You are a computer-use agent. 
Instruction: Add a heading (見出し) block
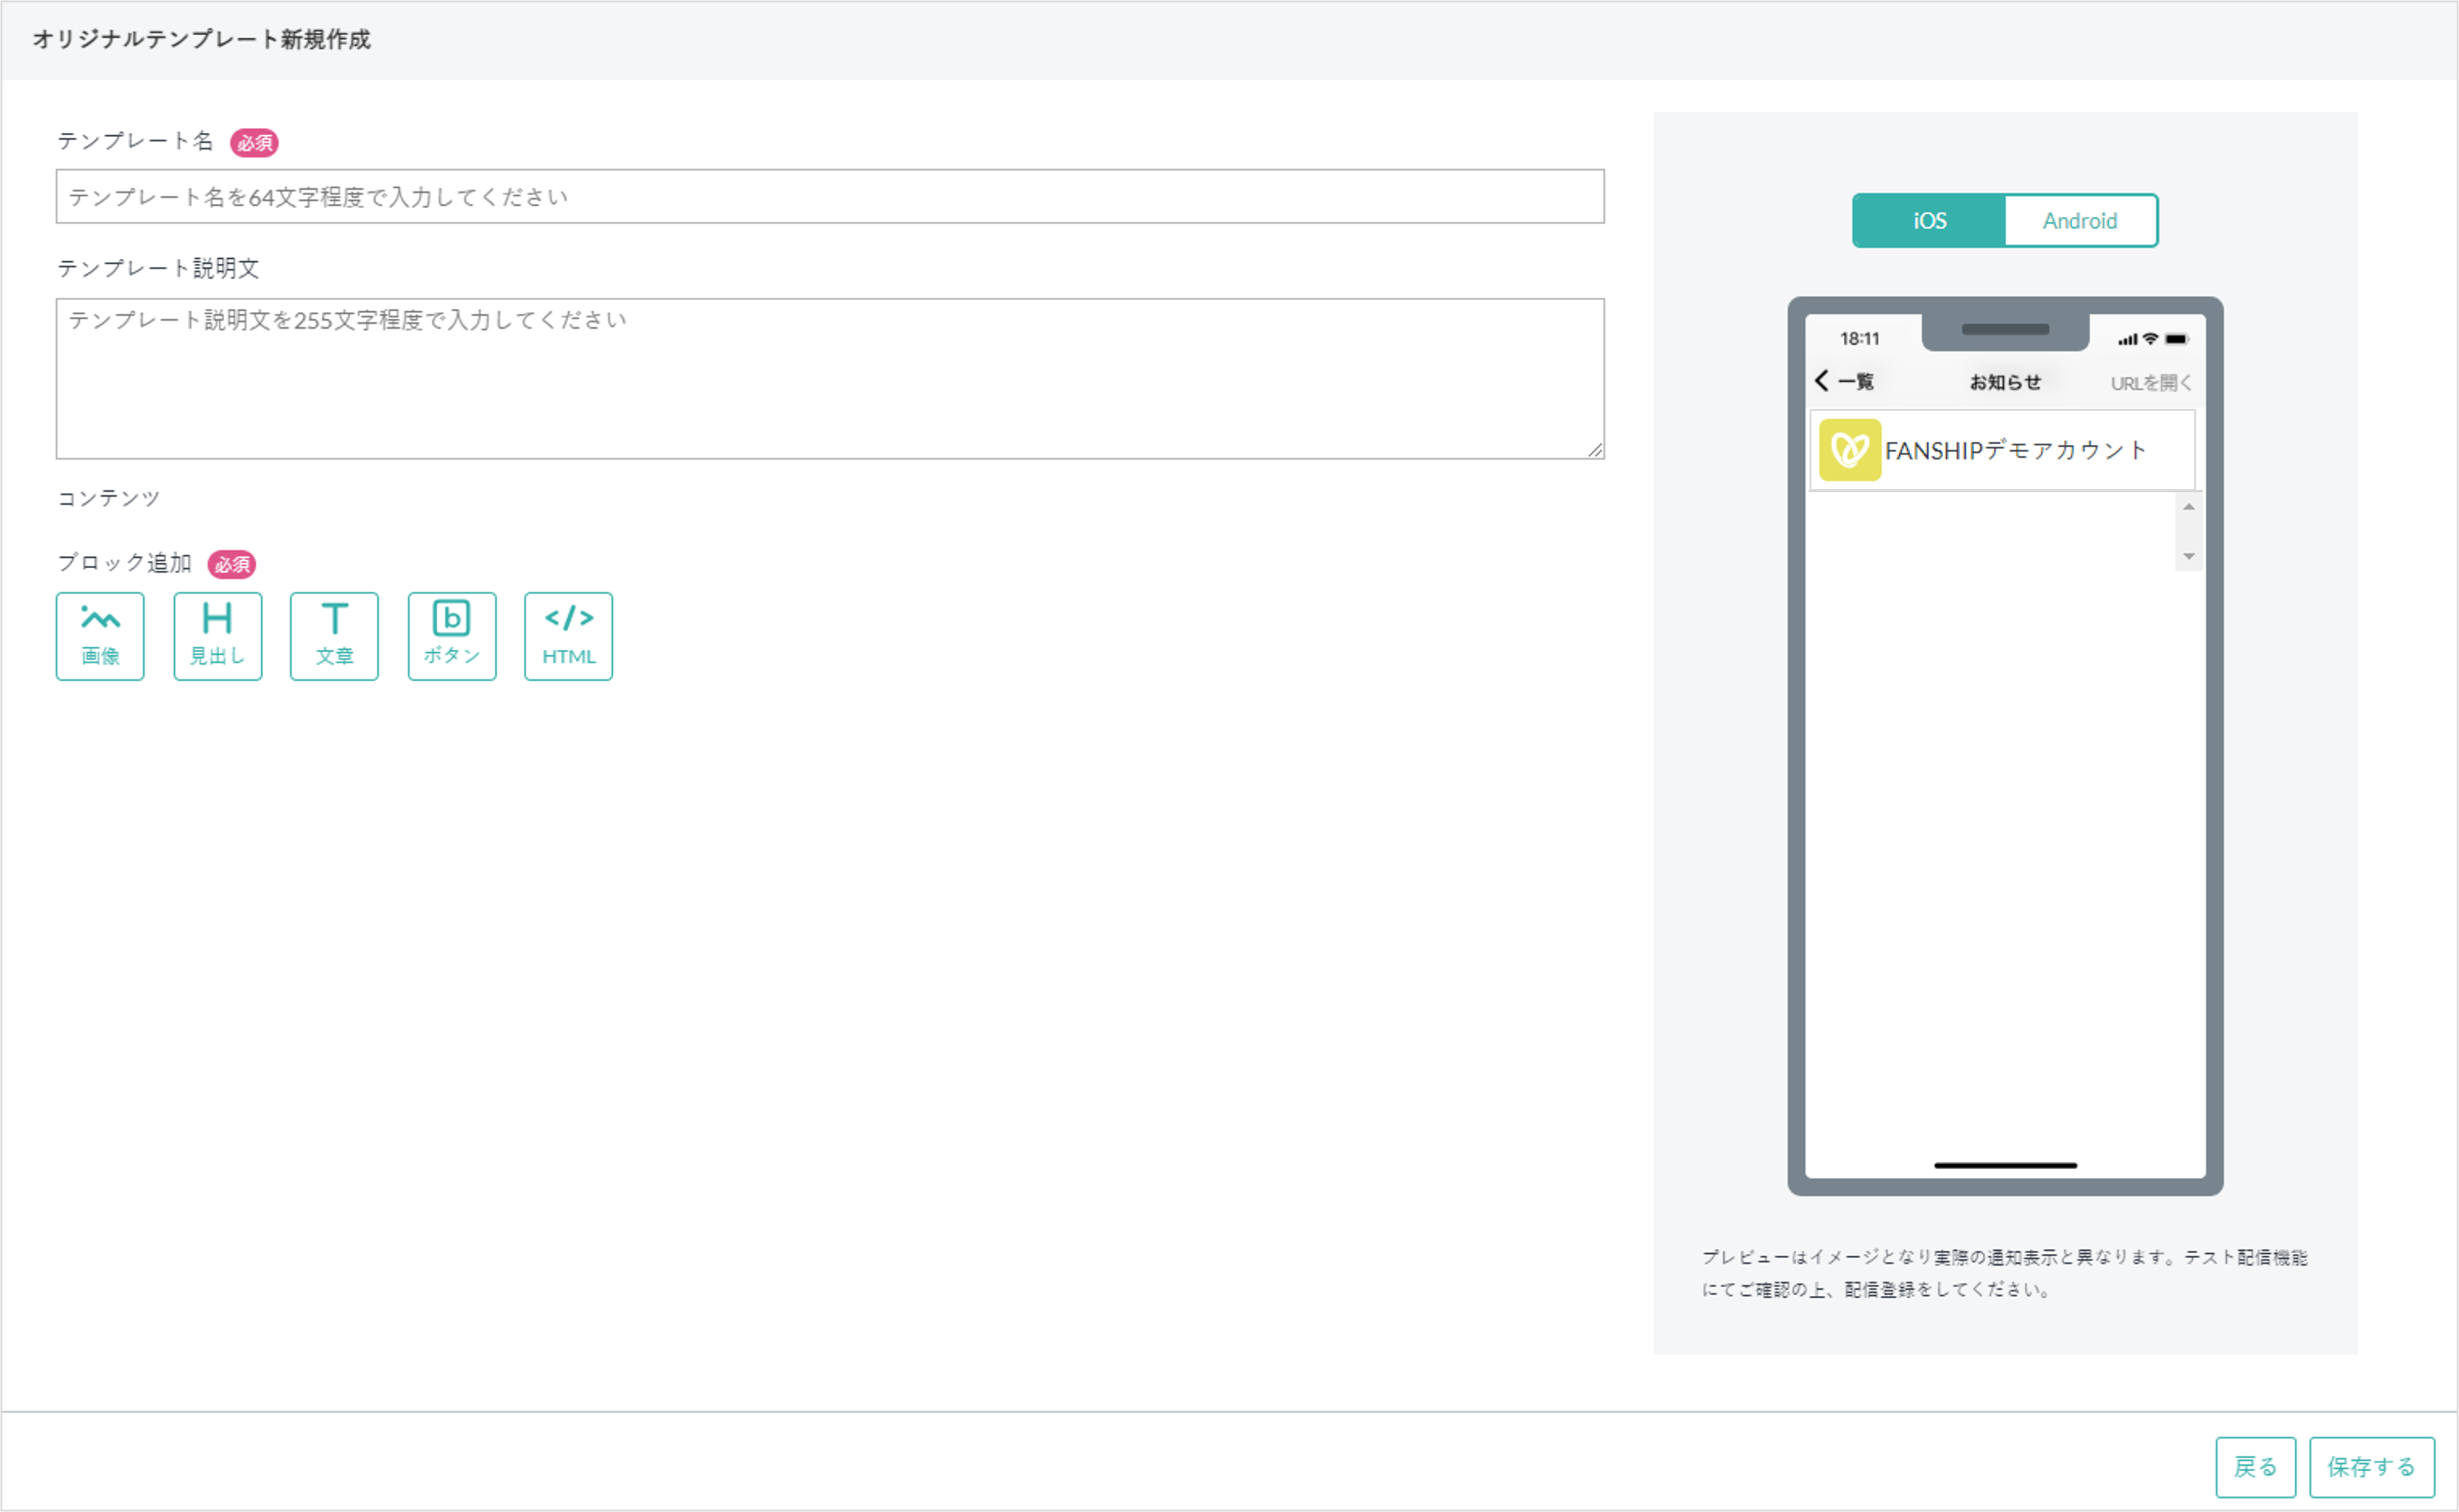(x=217, y=636)
